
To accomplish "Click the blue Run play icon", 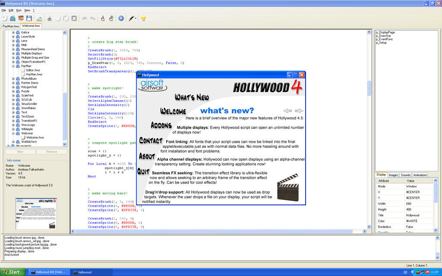I will coord(121,18).
